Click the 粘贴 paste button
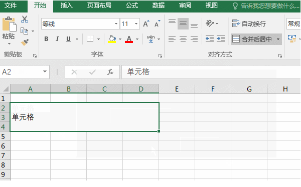Viewport: 301px width, 187px height. pyautogui.click(x=9, y=30)
